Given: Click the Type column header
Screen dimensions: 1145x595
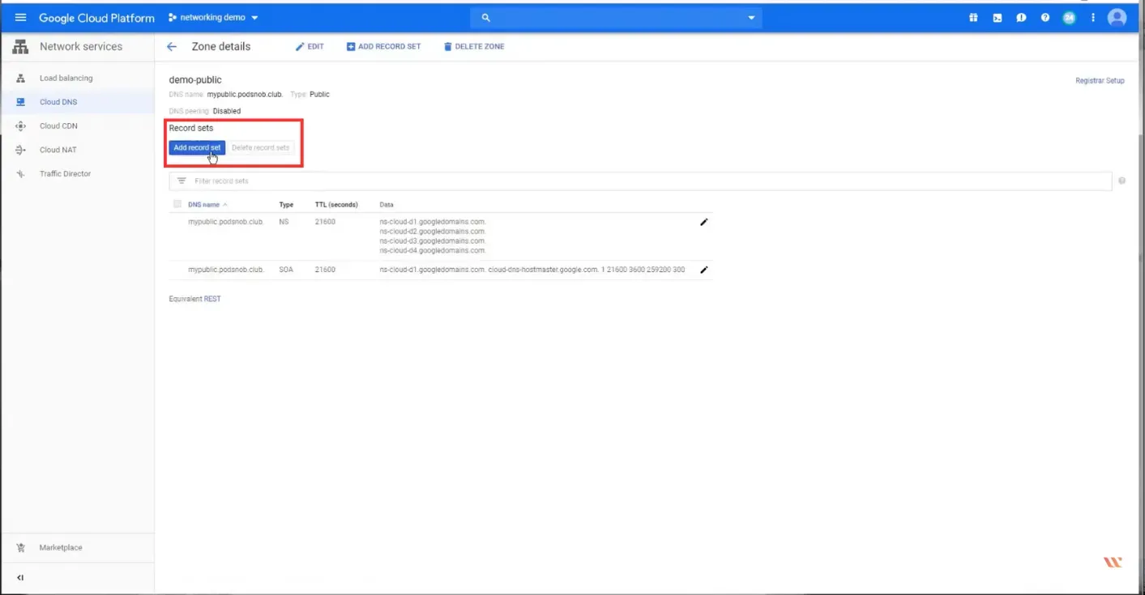Looking at the screenshot, I should [x=286, y=205].
